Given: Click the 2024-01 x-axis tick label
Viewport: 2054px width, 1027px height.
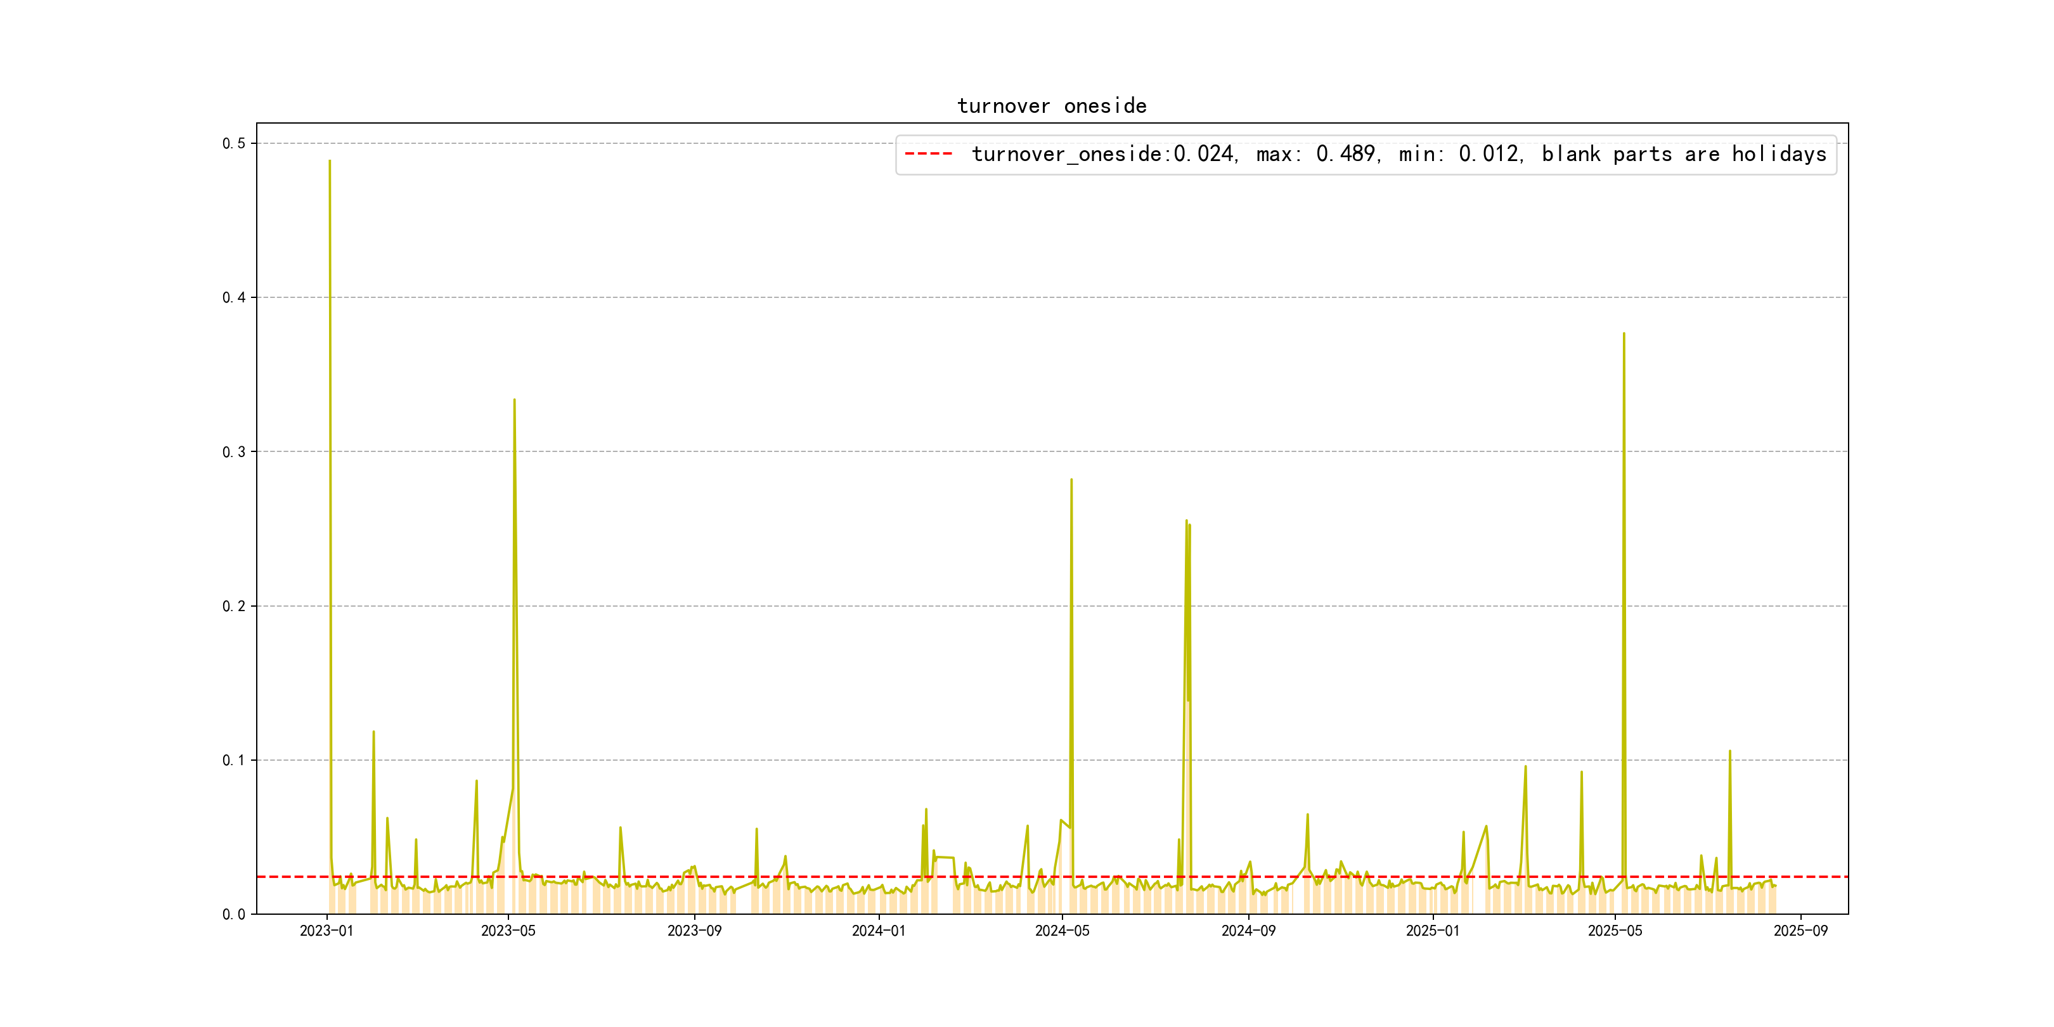Looking at the screenshot, I should click(878, 931).
